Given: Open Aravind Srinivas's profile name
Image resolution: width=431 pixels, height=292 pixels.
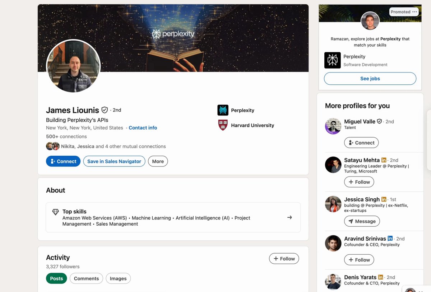Looking at the screenshot, I should tap(365, 239).
